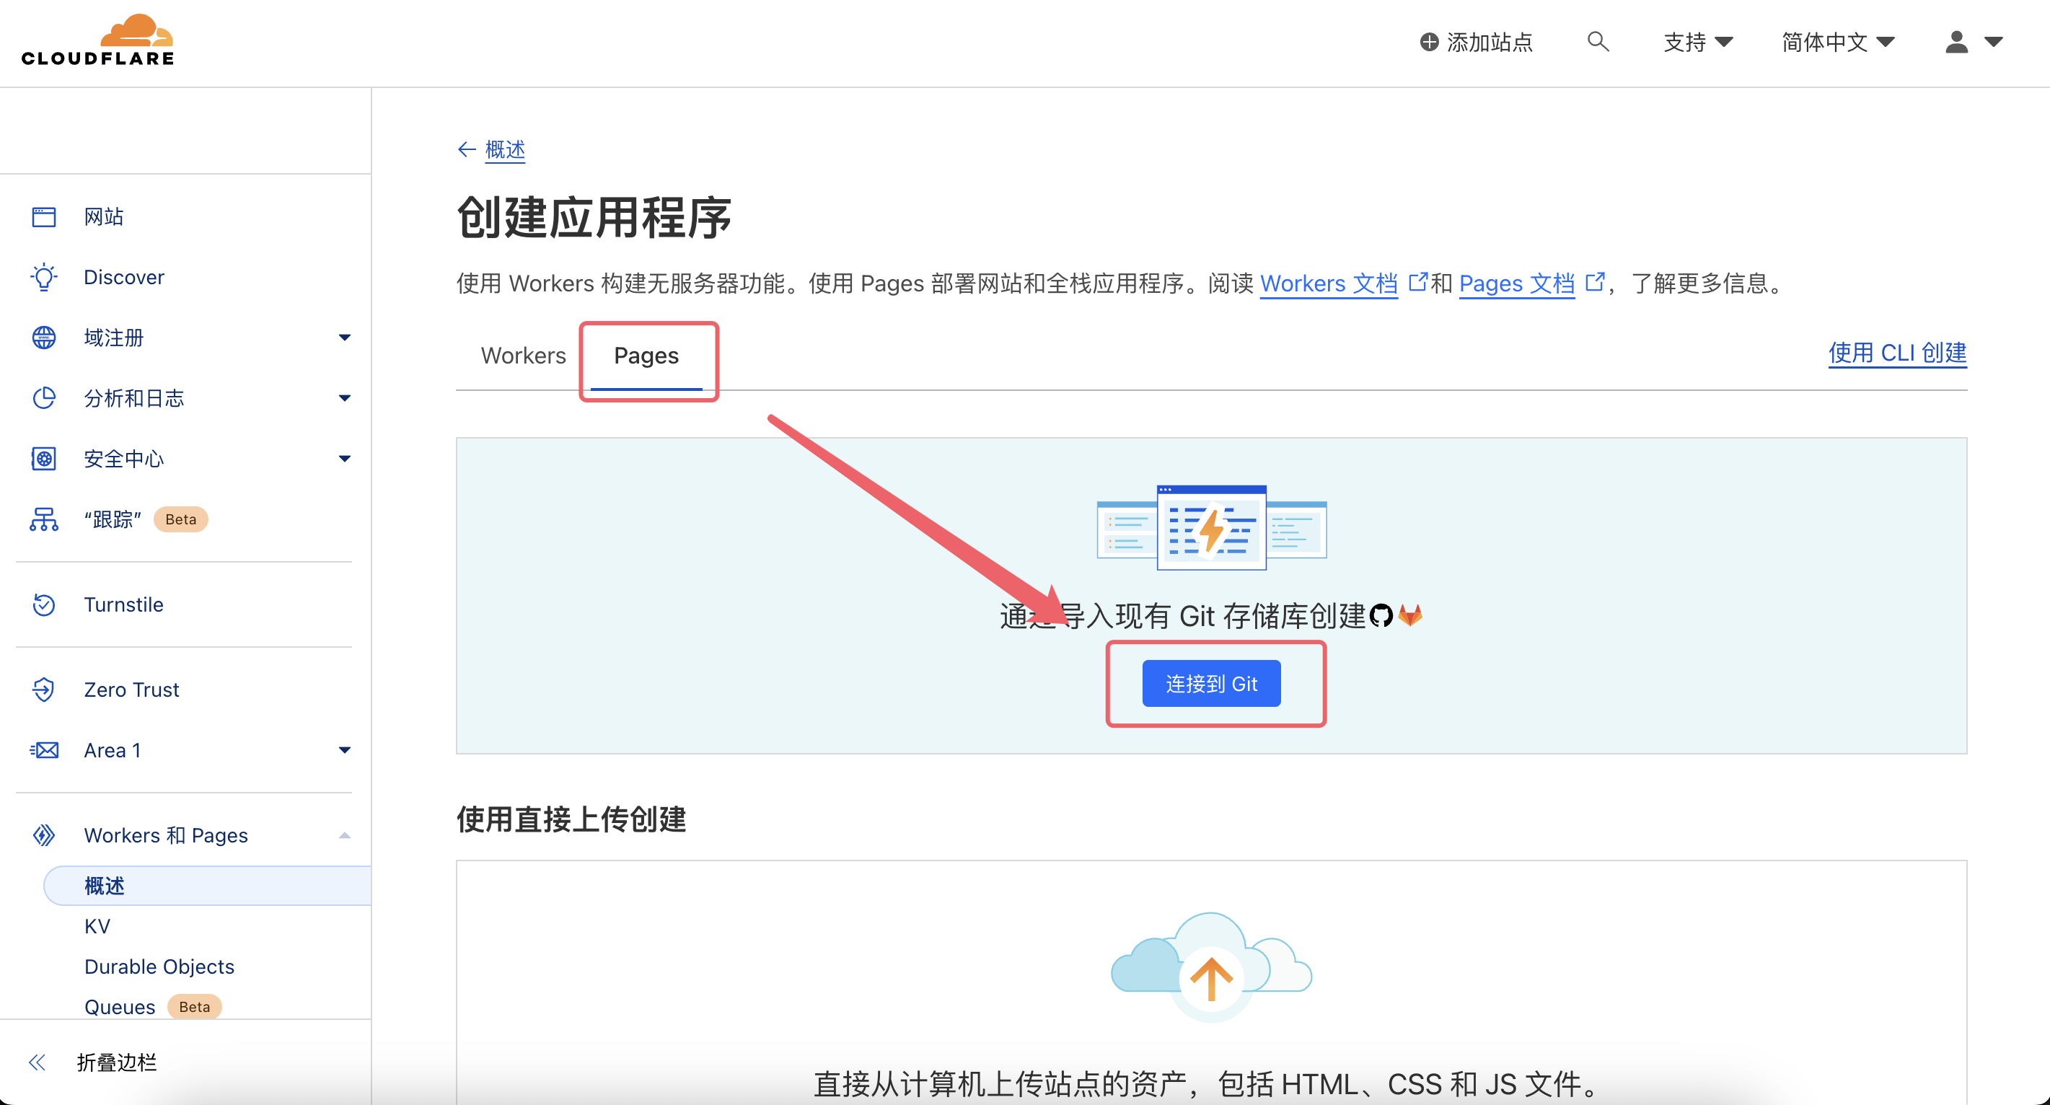Screen dimensions: 2050x1105
Task: Open the 使用 CLI 创建 link
Action: click(1896, 353)
